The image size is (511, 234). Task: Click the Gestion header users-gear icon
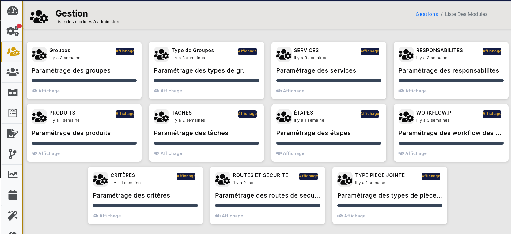[x=39, y=17]
